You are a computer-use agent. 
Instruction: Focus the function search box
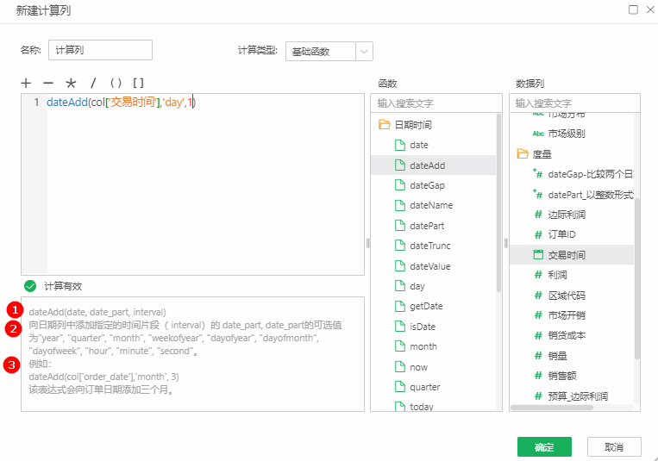(x=436, y=103)
